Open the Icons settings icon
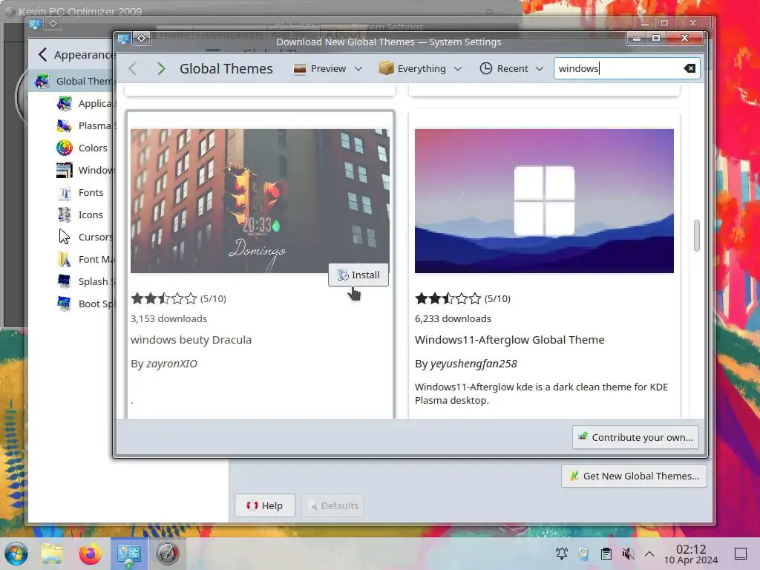This screenshot has height=570, width=760. click(x=65, y=214)
